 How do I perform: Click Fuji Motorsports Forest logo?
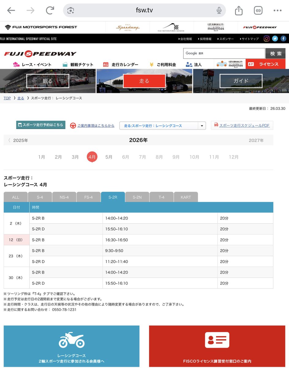(x=41, y=27)
